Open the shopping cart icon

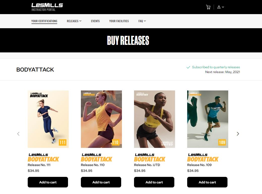[208, 7]
